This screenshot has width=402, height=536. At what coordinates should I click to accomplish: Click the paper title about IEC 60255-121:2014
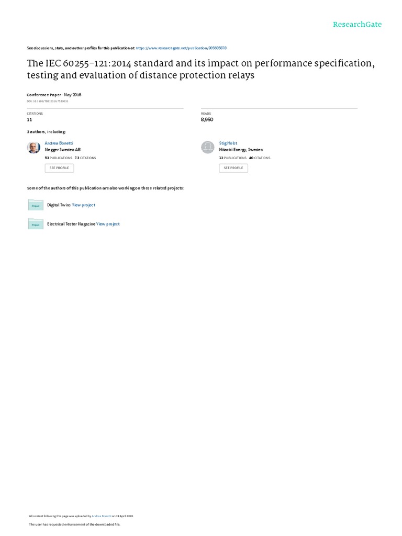pyautogui.click(x=201, y=69)
